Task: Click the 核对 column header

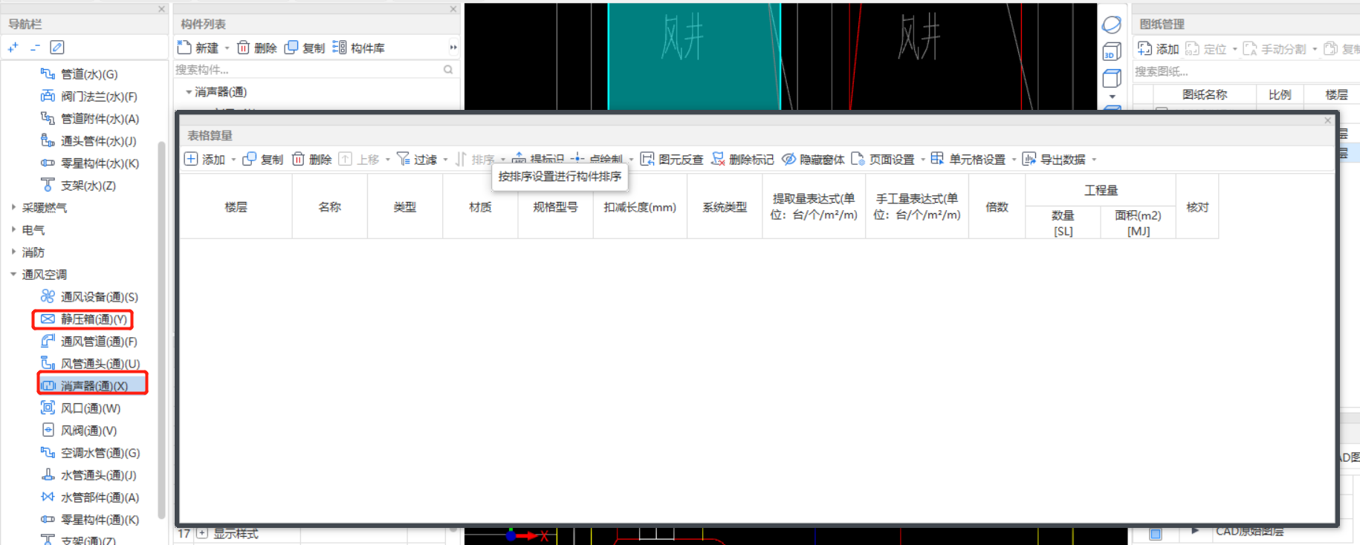Action: pos(1197,207)
